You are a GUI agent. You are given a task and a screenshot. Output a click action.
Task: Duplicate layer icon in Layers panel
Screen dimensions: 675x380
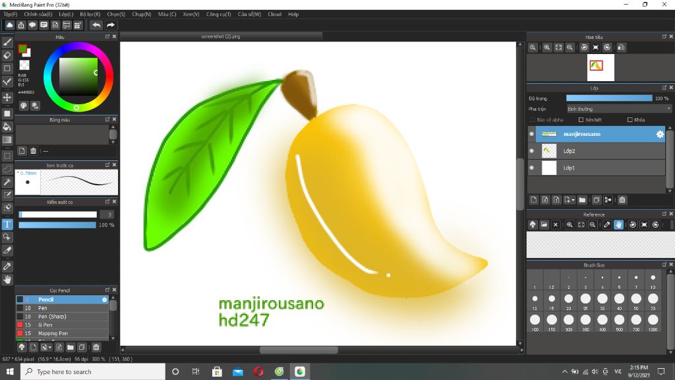coord(596,200)
